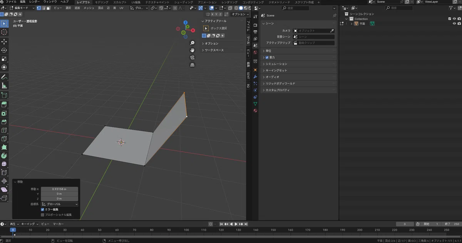Toggle the プロポーショナル編集 checkbox
The image size is (462, 243).
[x=42, y=215]
